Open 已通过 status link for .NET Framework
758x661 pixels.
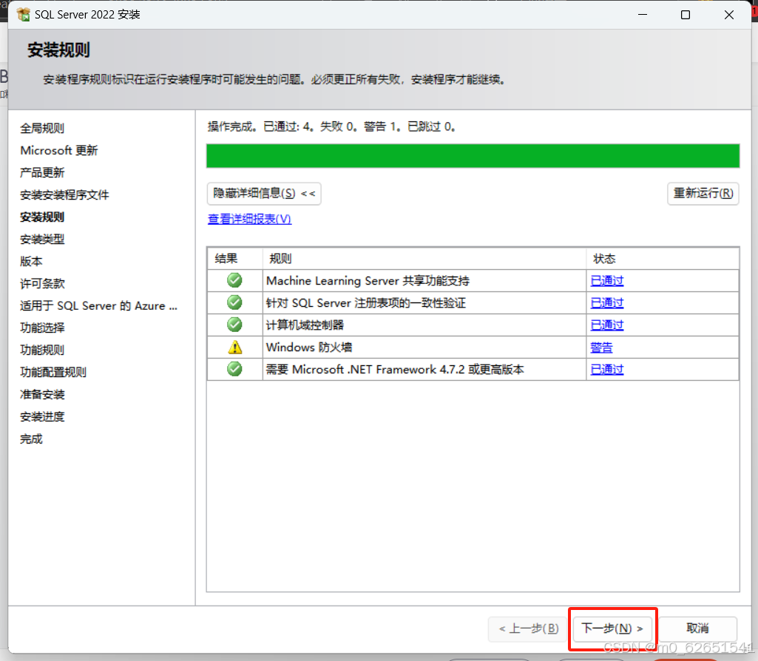[607, 370]
